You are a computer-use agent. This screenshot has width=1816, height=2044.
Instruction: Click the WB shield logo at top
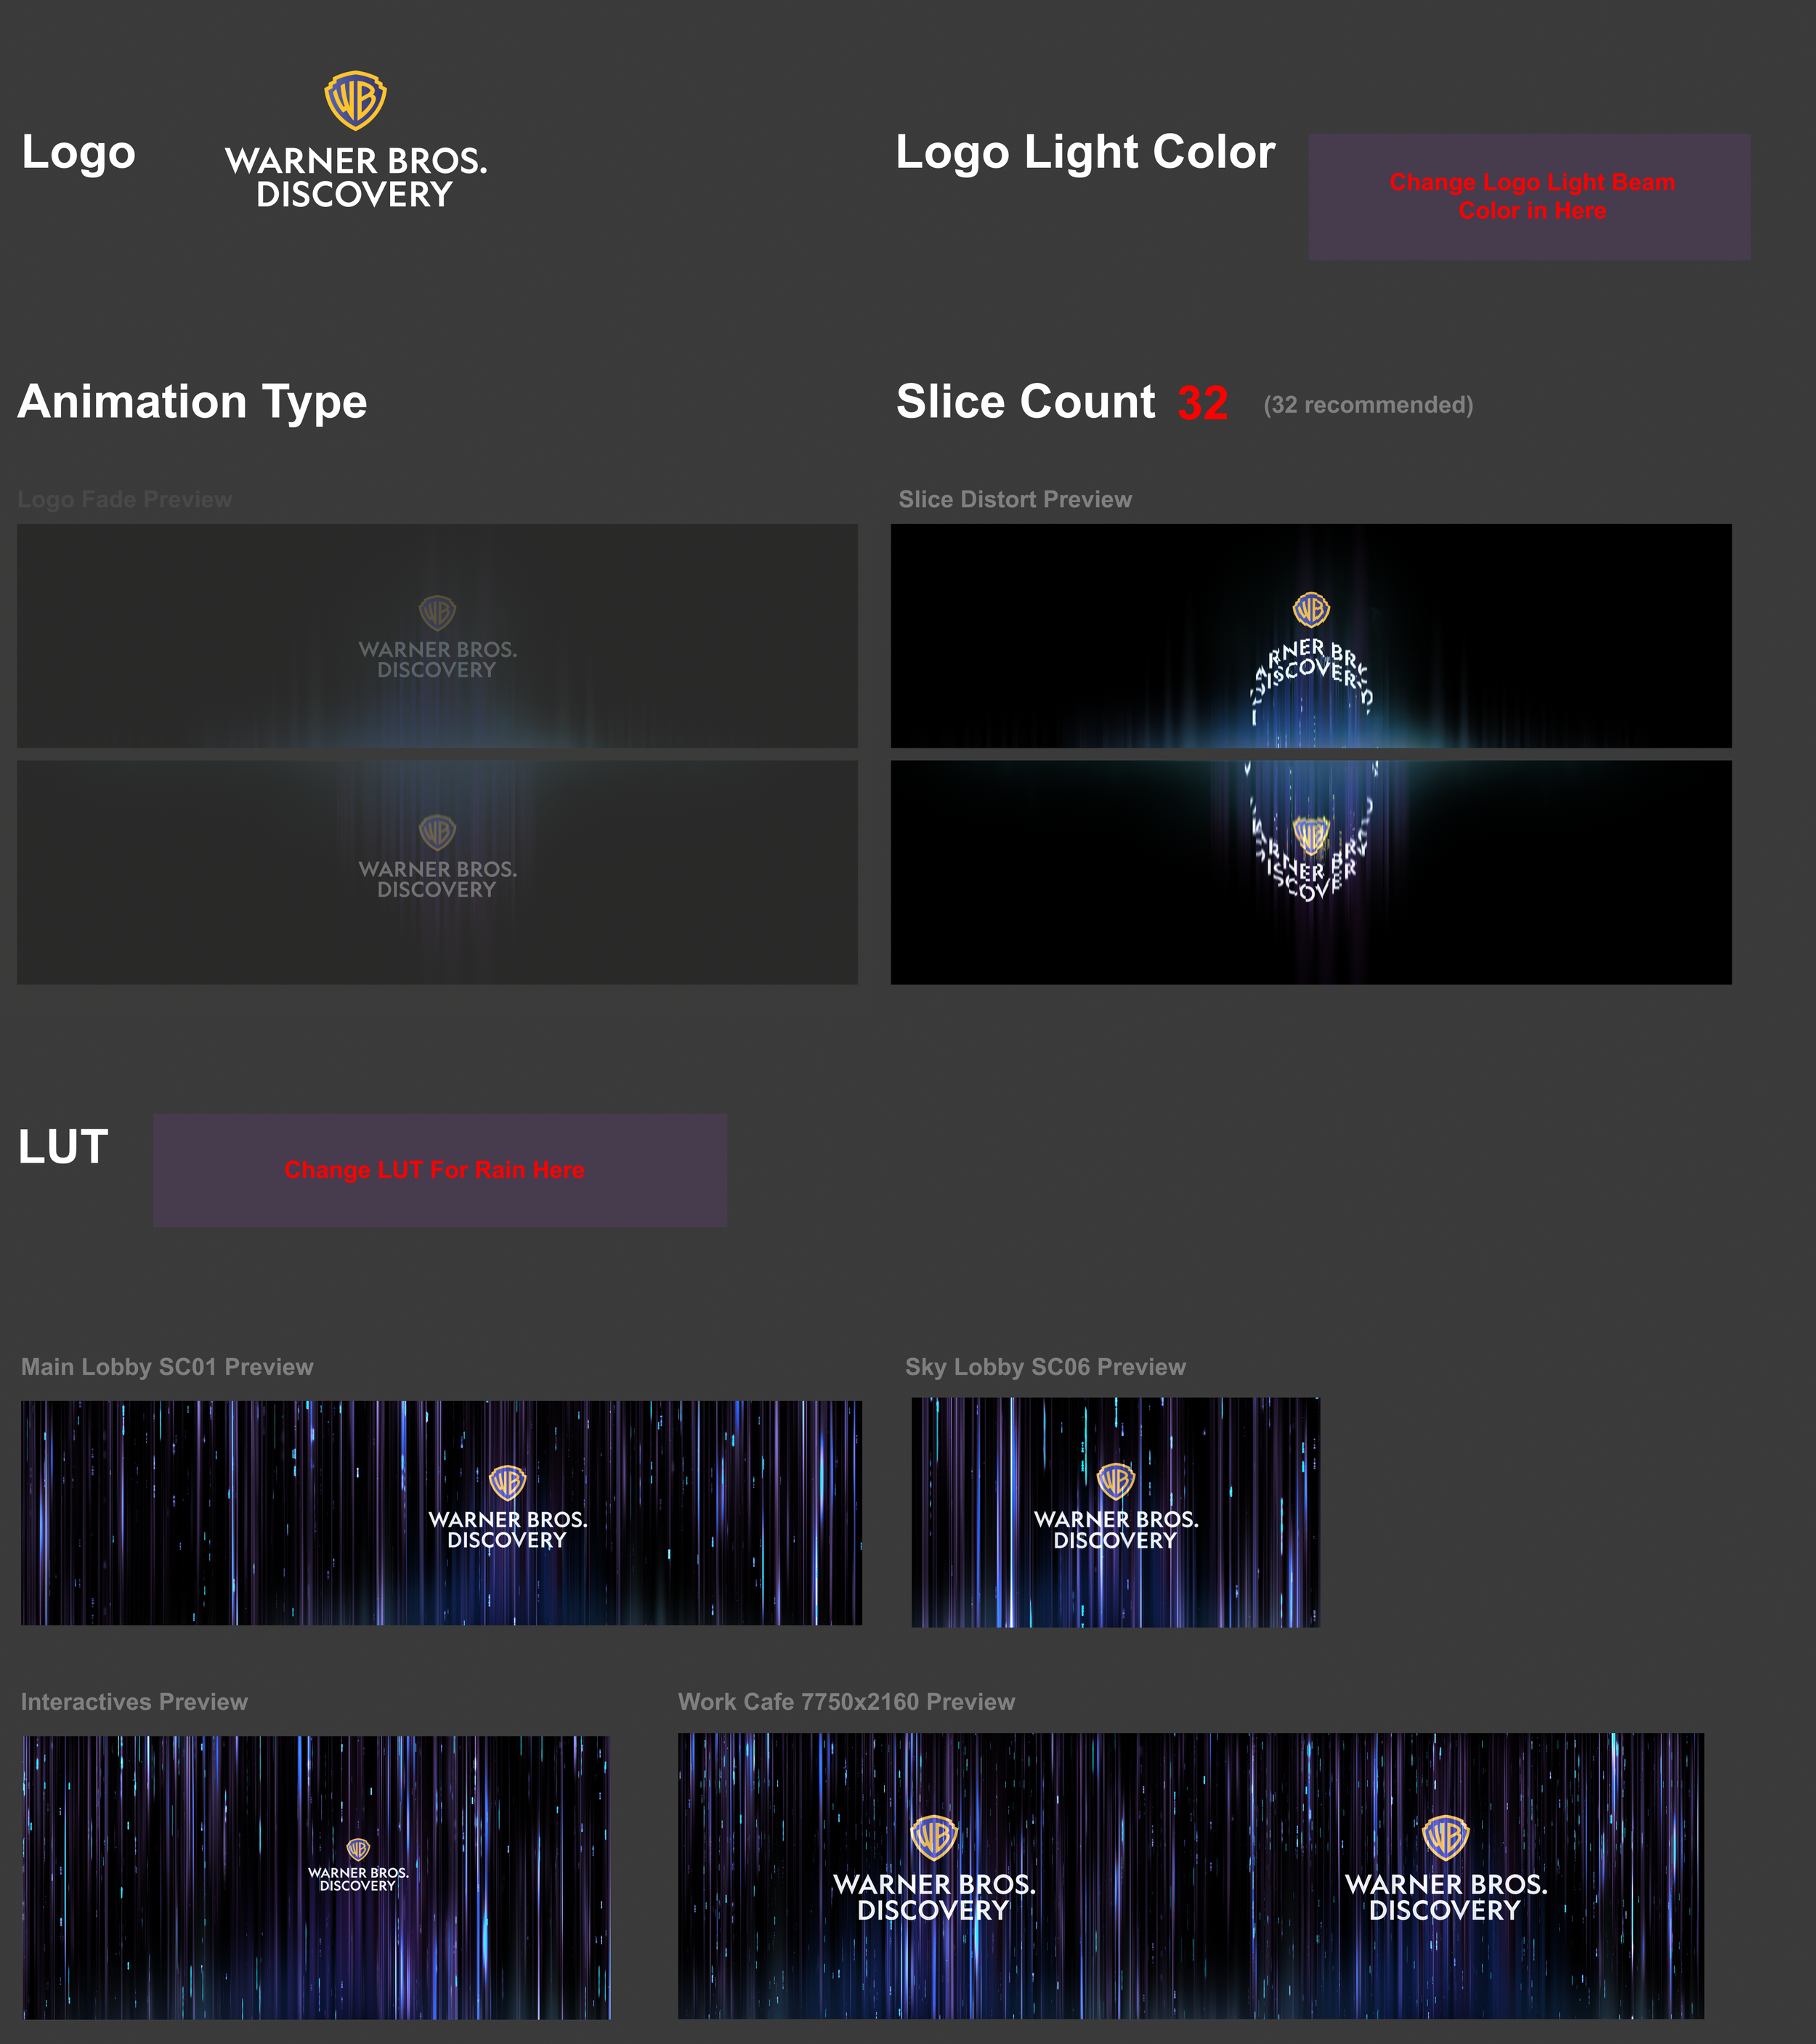click(354, 100)
